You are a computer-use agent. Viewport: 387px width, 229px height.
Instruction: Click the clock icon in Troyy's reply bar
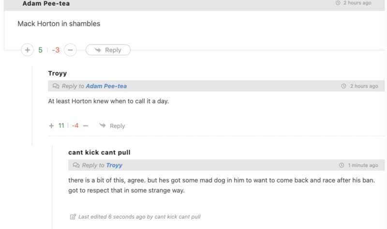[x=343, y=86]
